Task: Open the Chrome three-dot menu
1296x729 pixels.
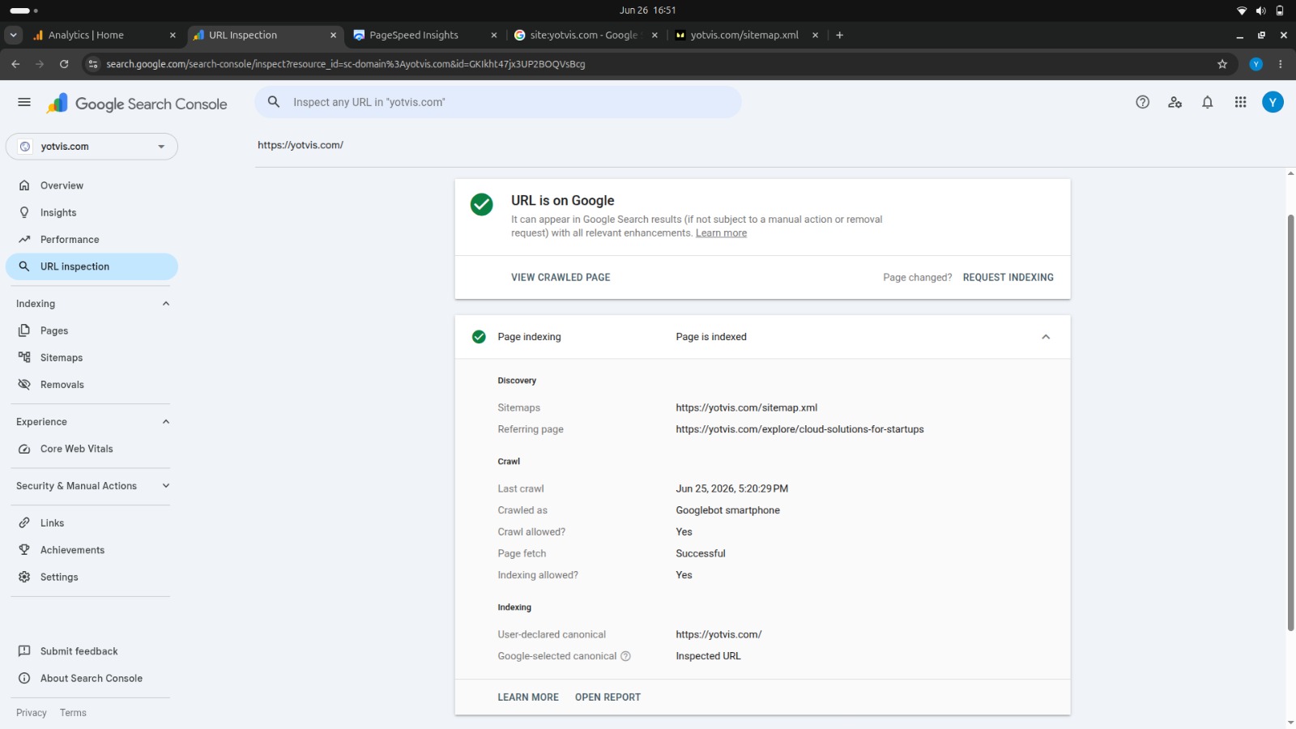Action: tap(1281, 64)
